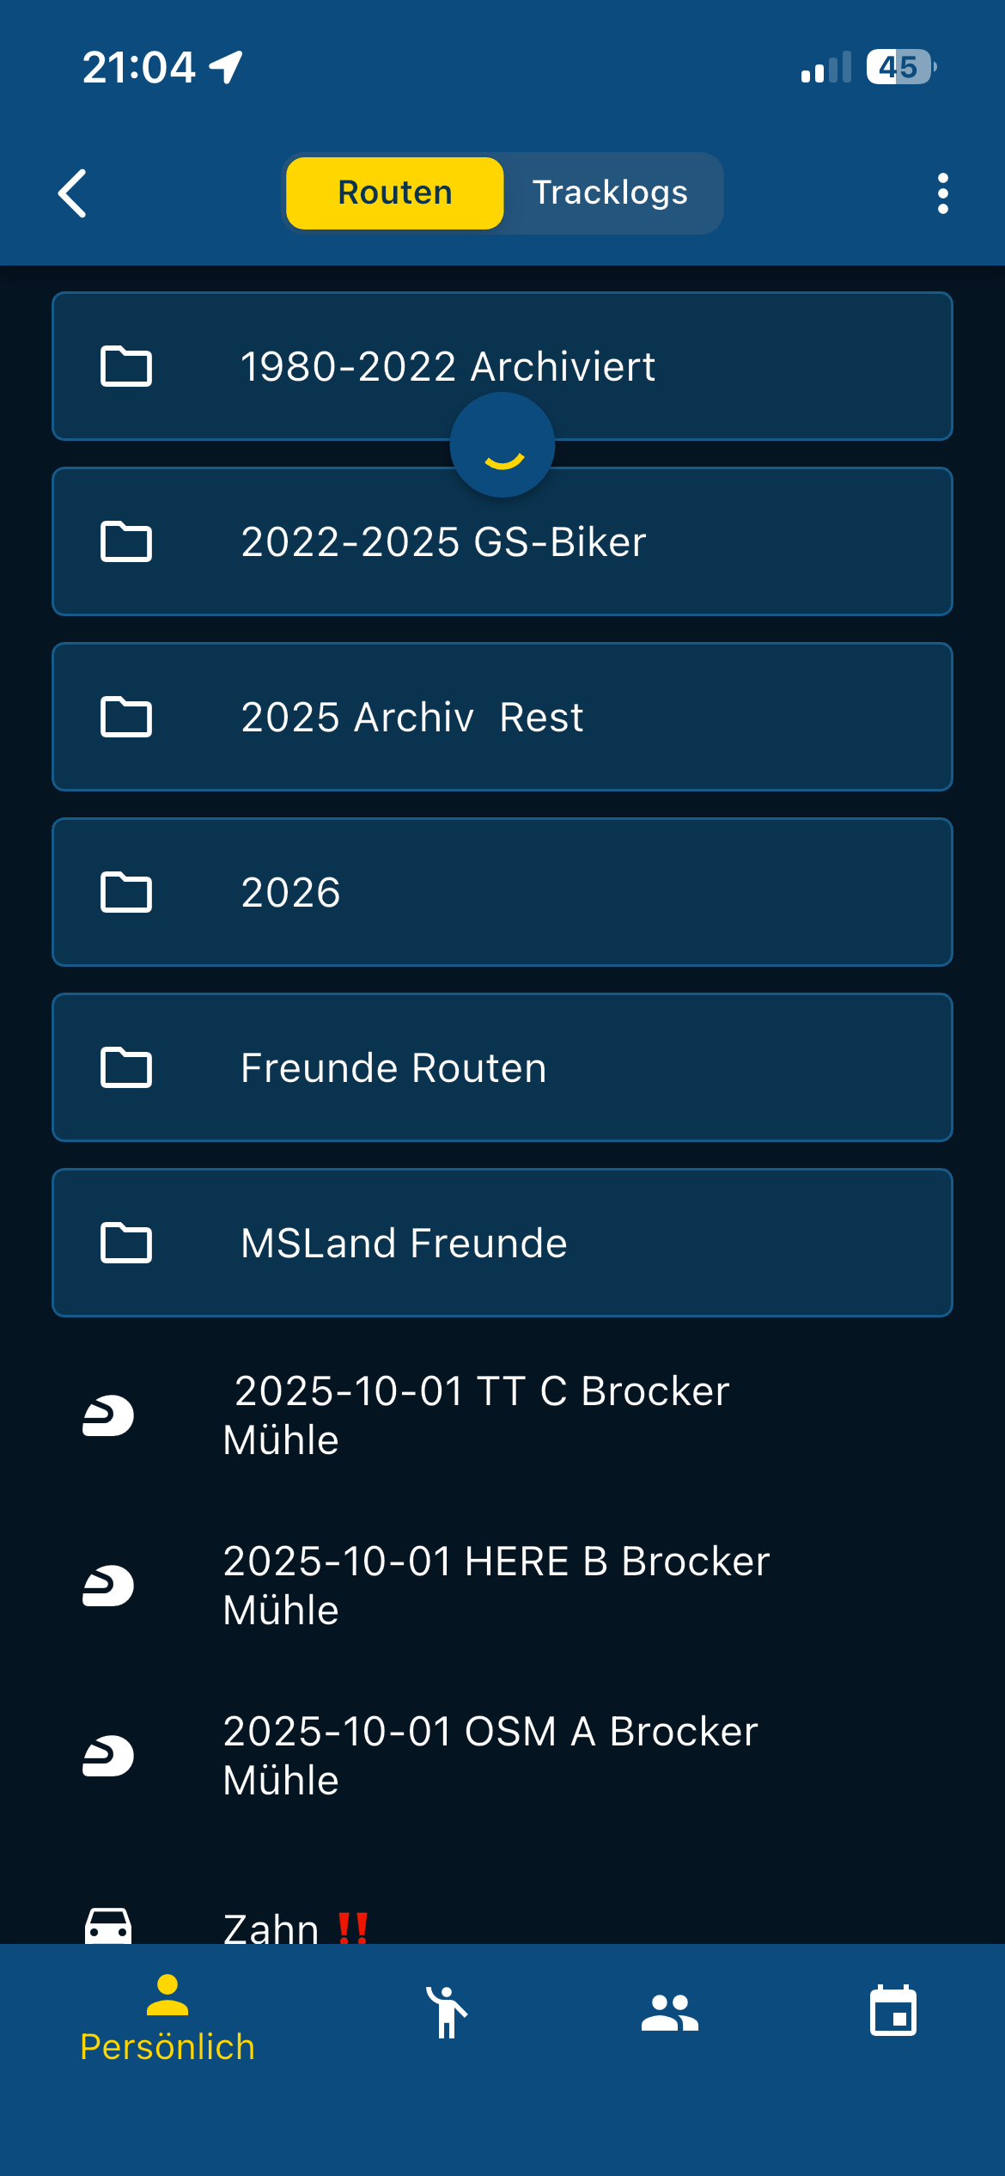Image resolution: width=1005 pixels, height=2176 pixels.
Task: Open the friends group icon tab
Action: pyautogui.click(x=670, y=2012)
